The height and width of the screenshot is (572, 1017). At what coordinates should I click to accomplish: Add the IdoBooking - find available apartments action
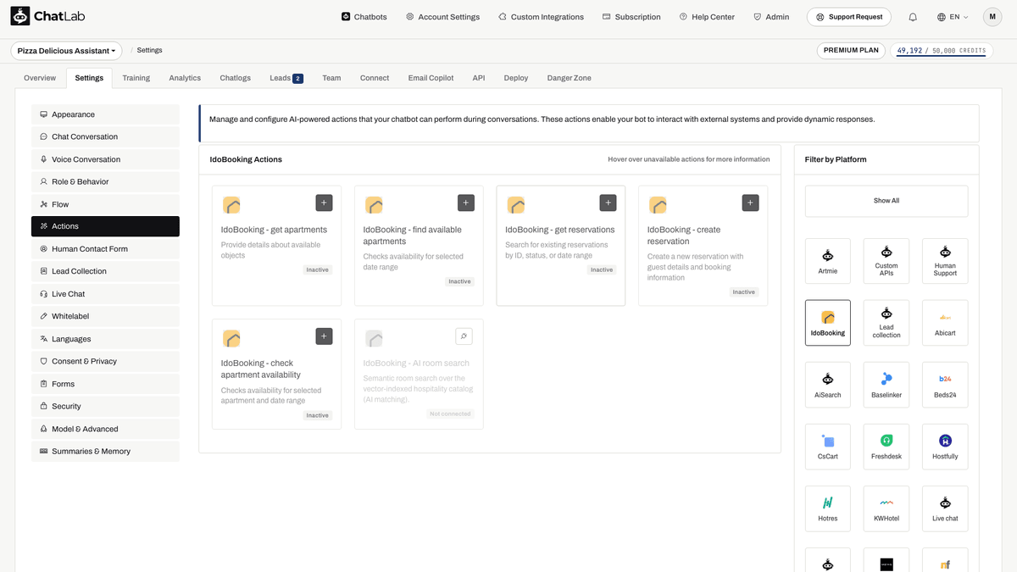466,203
